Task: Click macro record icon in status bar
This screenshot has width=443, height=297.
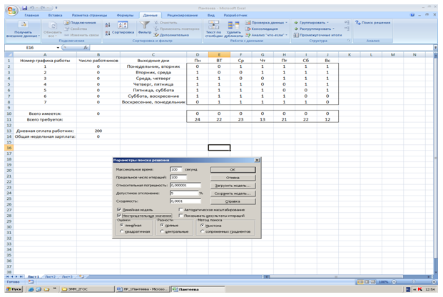Action: [31, 282]
